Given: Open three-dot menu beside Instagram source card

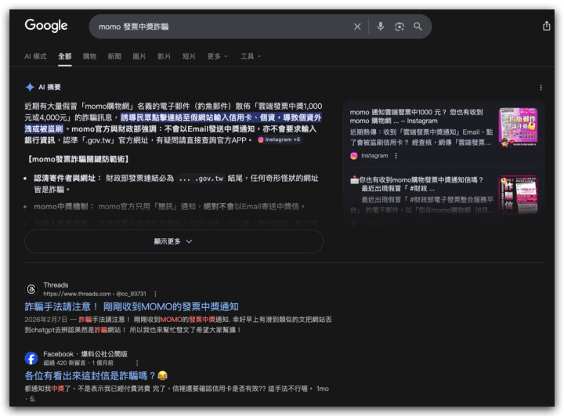Looking at the screenshot, I should click(x=396, y=156).
